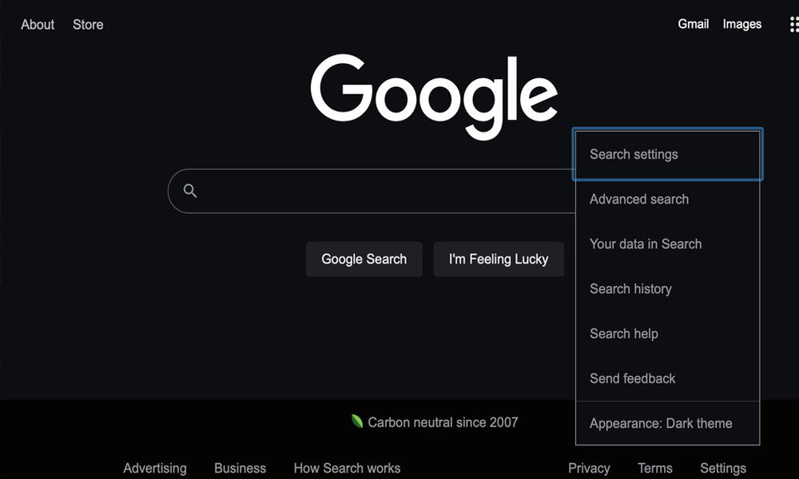Toggle Appearance: Dark theme
799x479 pixels.
pos(660,423)
